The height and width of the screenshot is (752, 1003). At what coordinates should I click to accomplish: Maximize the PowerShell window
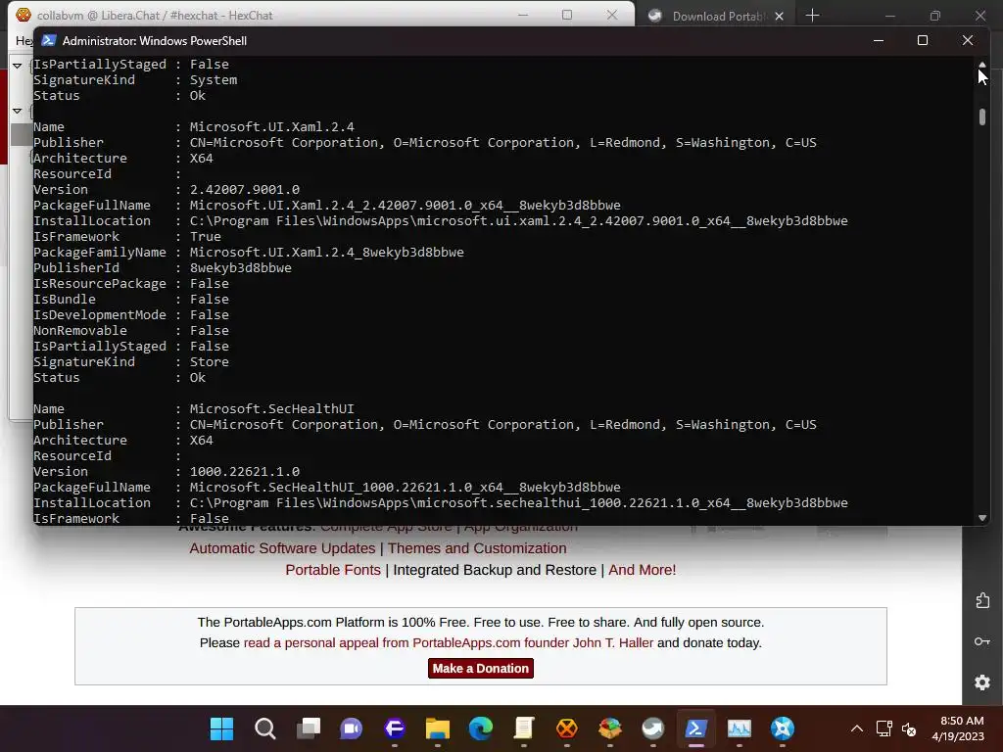(x=923, y=40)
